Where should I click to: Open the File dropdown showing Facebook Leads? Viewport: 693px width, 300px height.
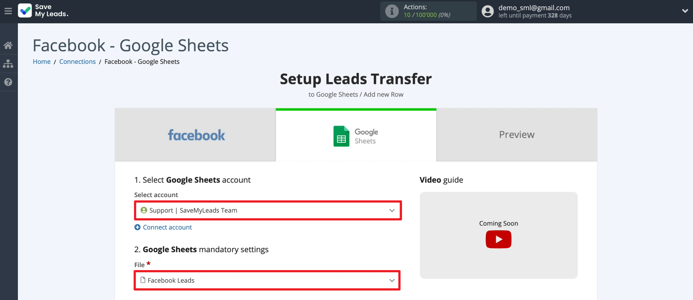click(267, 280)
